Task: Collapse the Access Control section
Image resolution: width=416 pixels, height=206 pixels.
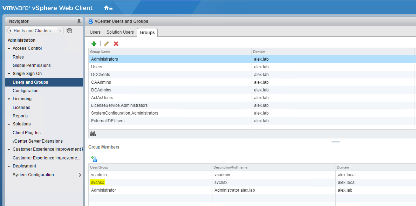Action: [x=9, y=49]
